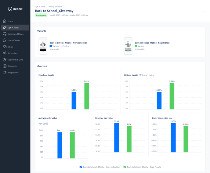Open the More collection popup thumbnail

tap(43, 46)
